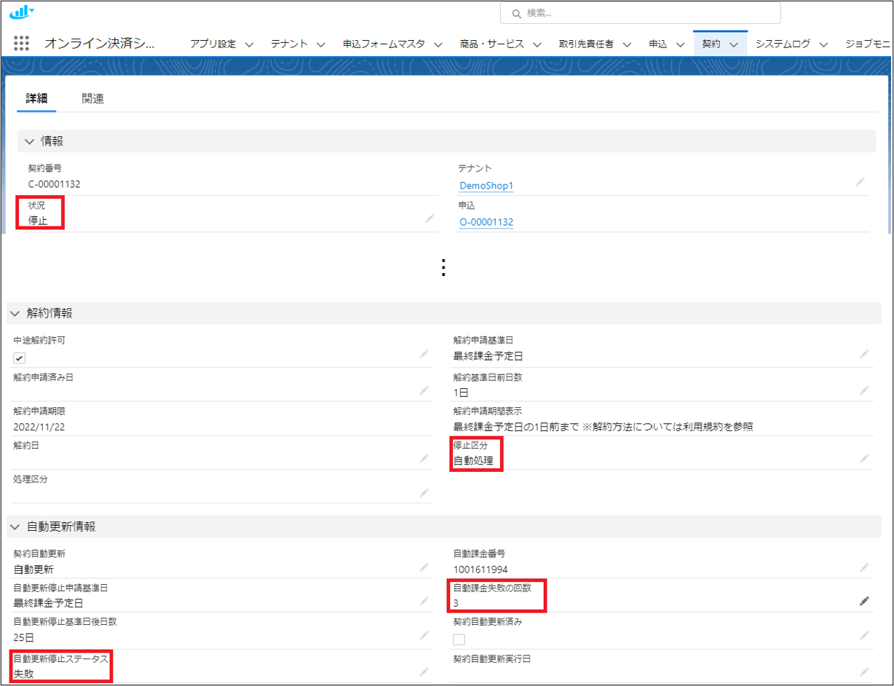Open the 契約 tab dropdown chevron
This screenshot has width=894, height=686.
734,44
